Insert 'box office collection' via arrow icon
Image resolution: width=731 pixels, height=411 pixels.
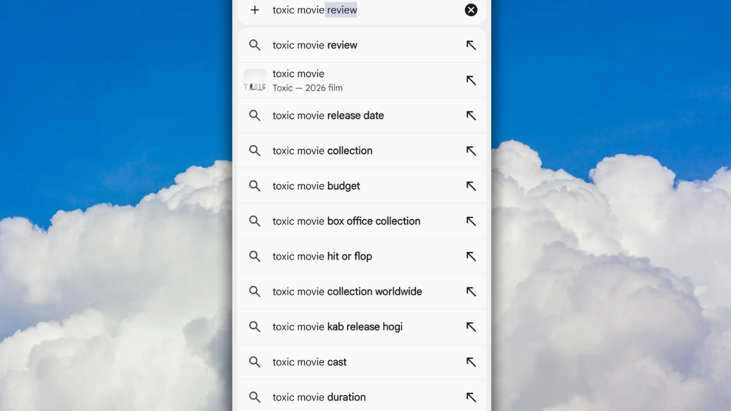pos(471,221)
